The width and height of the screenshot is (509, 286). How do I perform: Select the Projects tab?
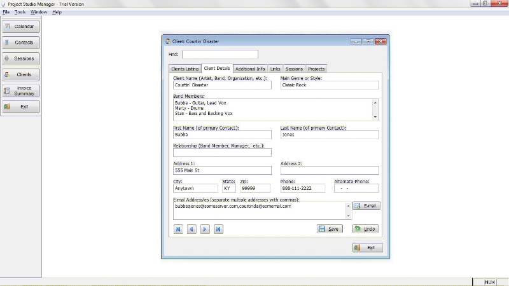click(316, 69)
